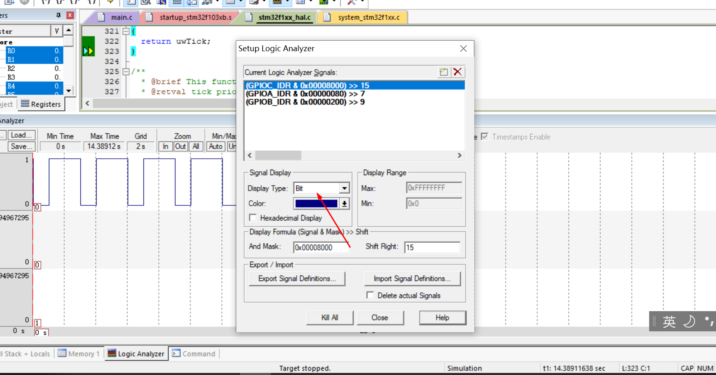The height and width of the screenshot is (375, 716).
Task: Click the New signal icon in Setup Logic Analyzer
Action: (x=444, y=72)
